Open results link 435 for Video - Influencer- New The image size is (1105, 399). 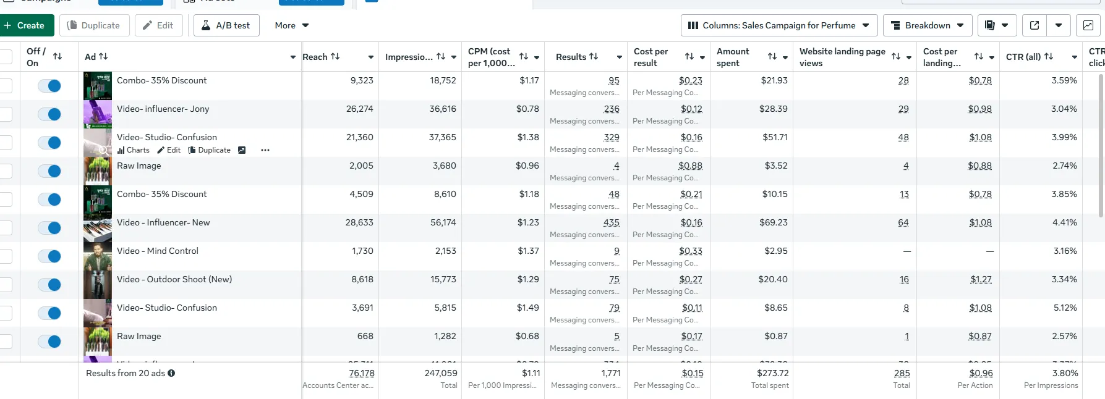tap(611, 222)
